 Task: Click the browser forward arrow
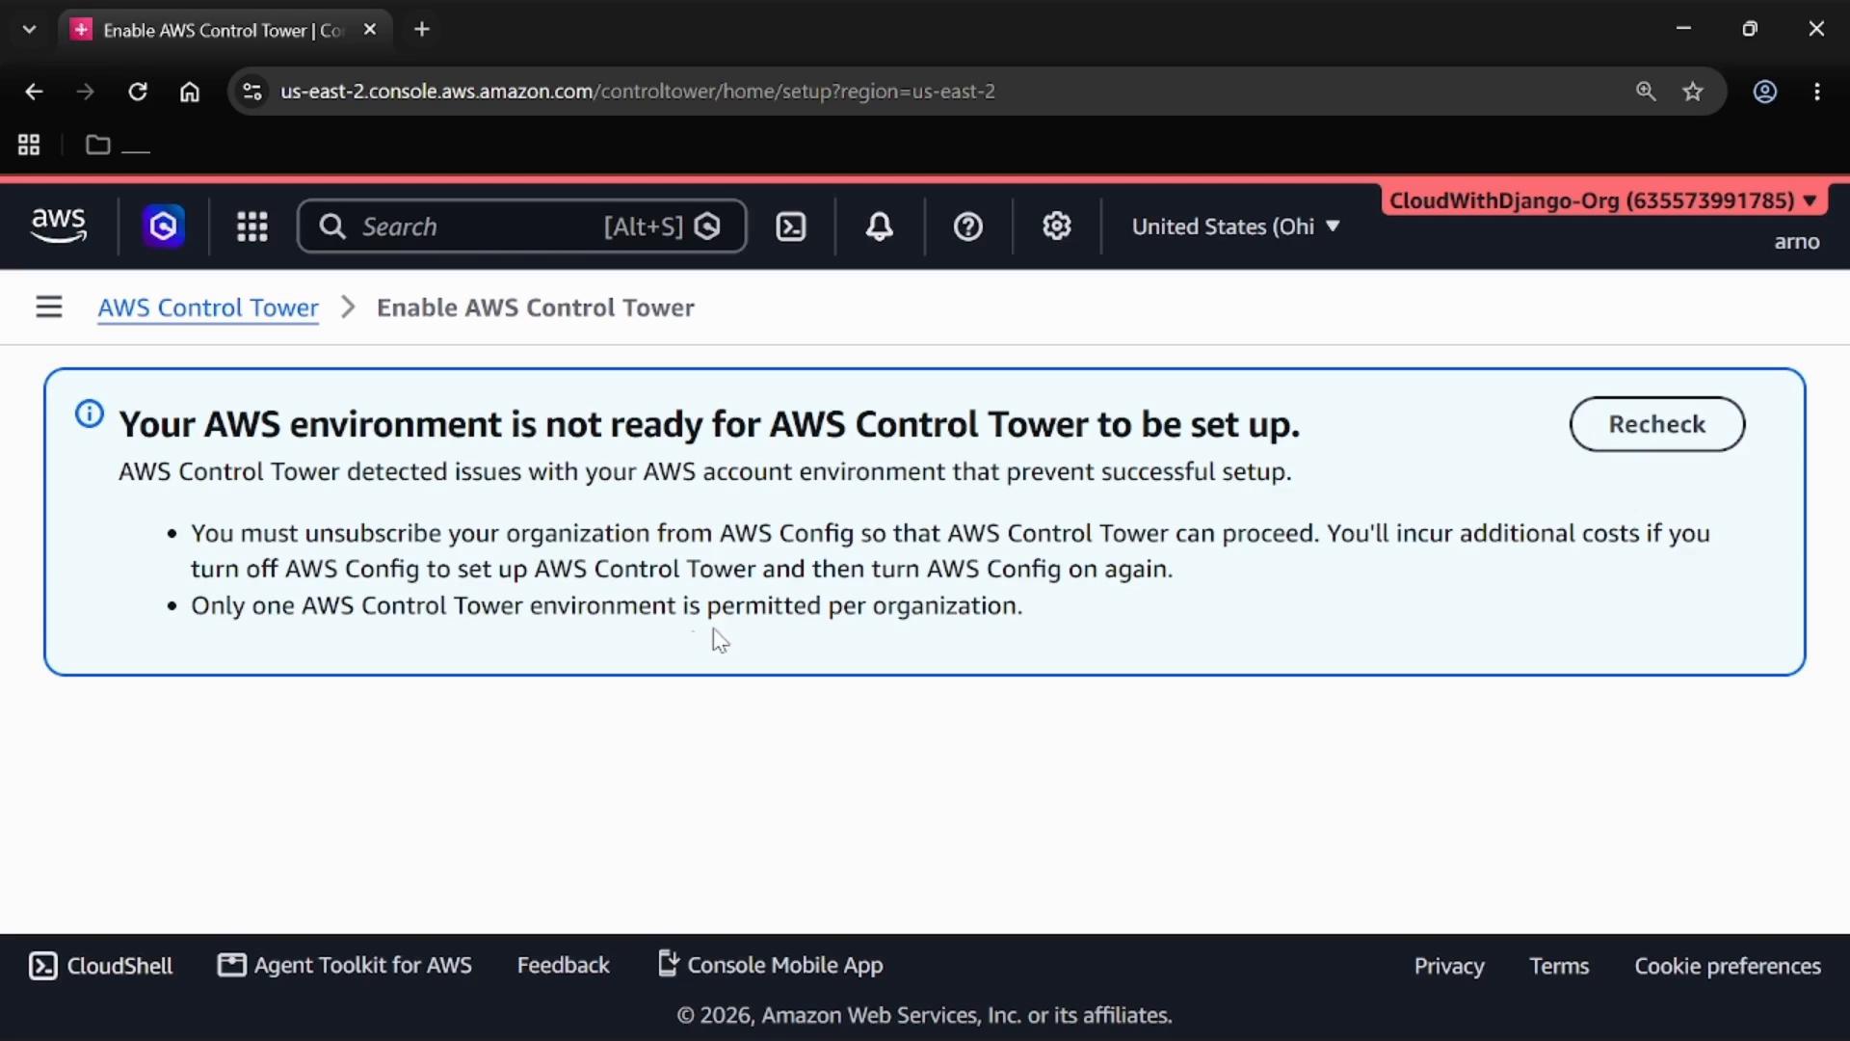coord(86,92)
